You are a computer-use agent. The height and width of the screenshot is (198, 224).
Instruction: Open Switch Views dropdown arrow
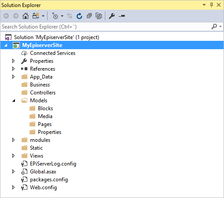(x=43, y=16)
